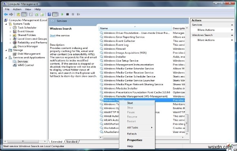Click the Pause Service toolbar icon
The image size is (237, 151).
click(x=73, y=14)
